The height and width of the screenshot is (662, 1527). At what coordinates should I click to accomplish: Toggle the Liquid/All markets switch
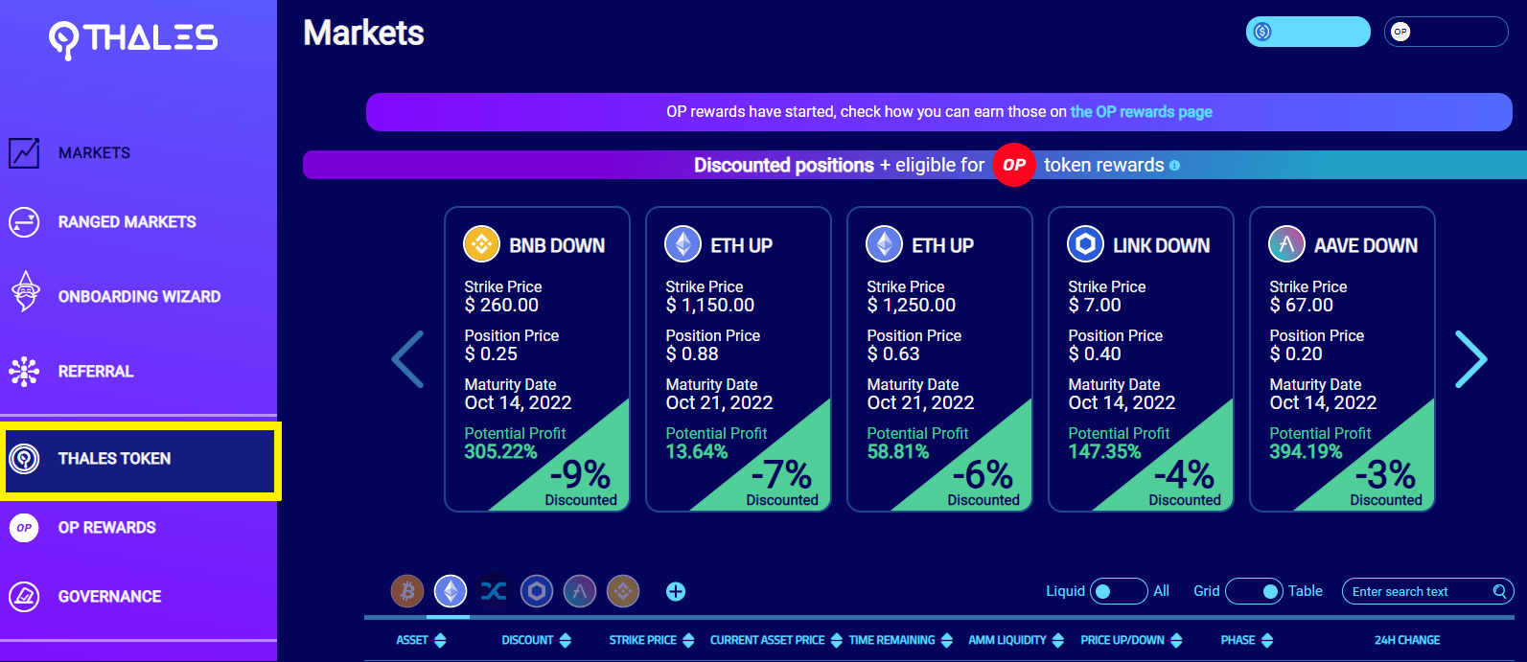coord(1120,591)
